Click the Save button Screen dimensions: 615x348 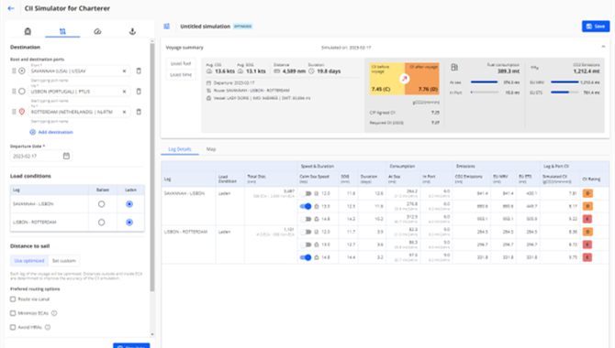(x=596, y=27)
